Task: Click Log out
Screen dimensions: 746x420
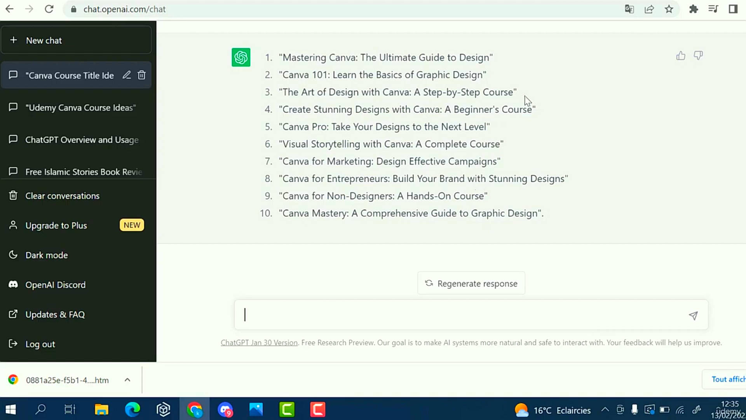Action: [76, 344]
